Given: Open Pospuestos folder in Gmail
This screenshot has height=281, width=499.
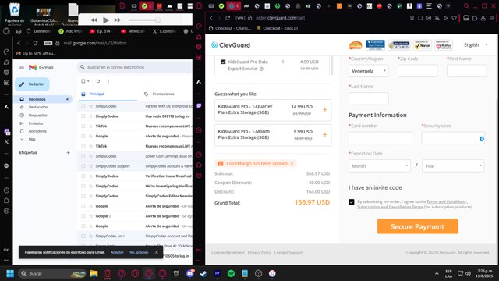Looking at the screenshot, I should coord(38,116).
